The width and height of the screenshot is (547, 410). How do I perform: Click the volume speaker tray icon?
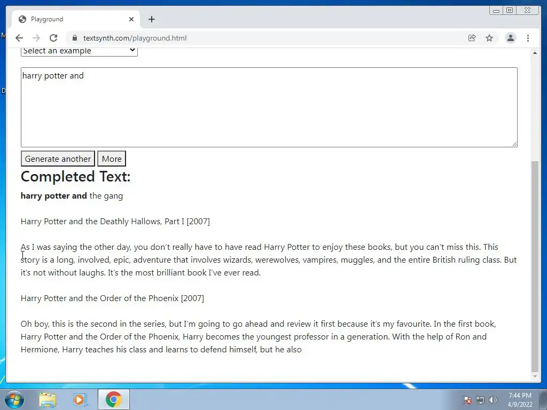click(493, 400)
